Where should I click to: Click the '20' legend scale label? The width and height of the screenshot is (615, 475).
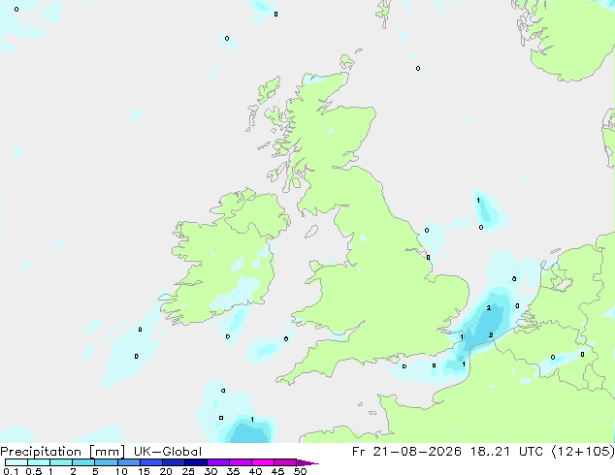(x=166, y=471)
